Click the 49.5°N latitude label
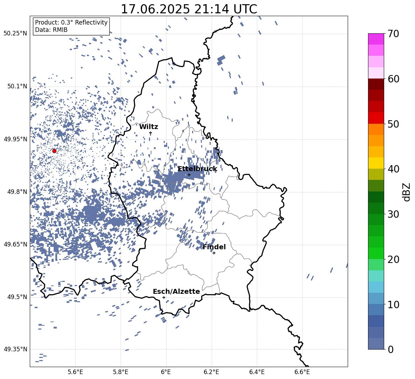This screenshot has width=415, height=379. click(x=17, y=297)
